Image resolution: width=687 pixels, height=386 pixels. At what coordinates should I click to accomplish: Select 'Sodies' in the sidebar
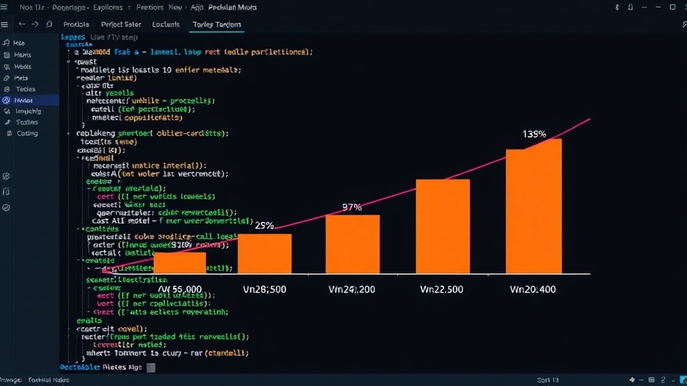27,122
